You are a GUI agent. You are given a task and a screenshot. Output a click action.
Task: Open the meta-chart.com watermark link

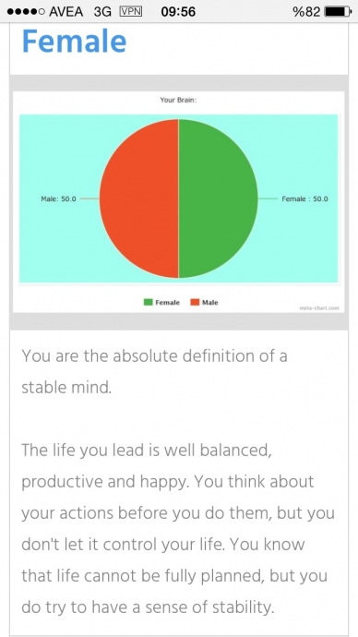(319, 308)
